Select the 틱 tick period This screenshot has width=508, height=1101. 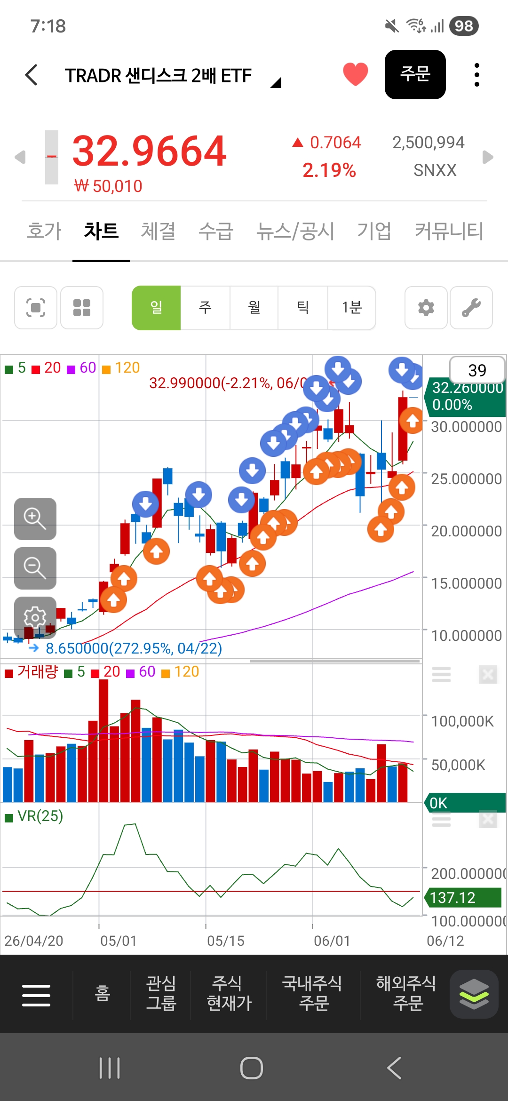tap(303, 308)
